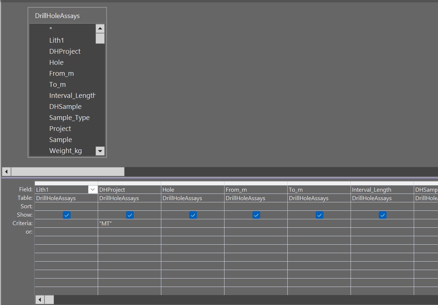The height and width of the screenshot is (305, 438).
Task: Toggle the Show checkbox under Hole
Action: pyautogui.click(x=193, y=215)
